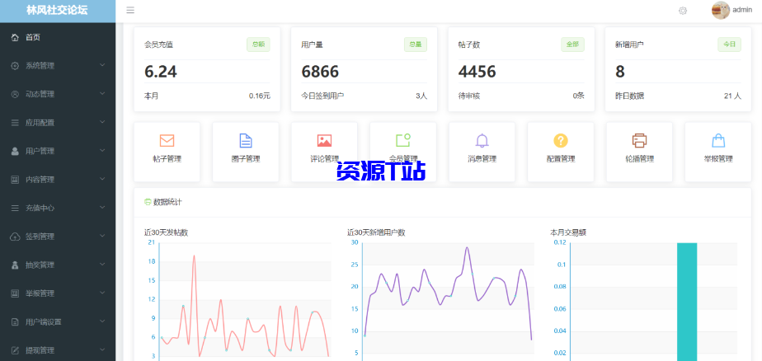Click the 数据统计 printer icon
The width and height of the screenshot is (762, 361).
click(x=148, y=202)
